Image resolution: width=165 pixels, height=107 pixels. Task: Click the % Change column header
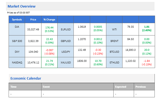click(49, 20)
